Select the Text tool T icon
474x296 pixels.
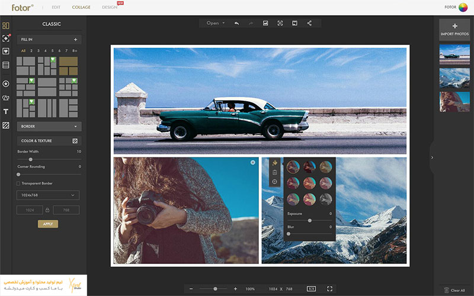tap(6, 111)
